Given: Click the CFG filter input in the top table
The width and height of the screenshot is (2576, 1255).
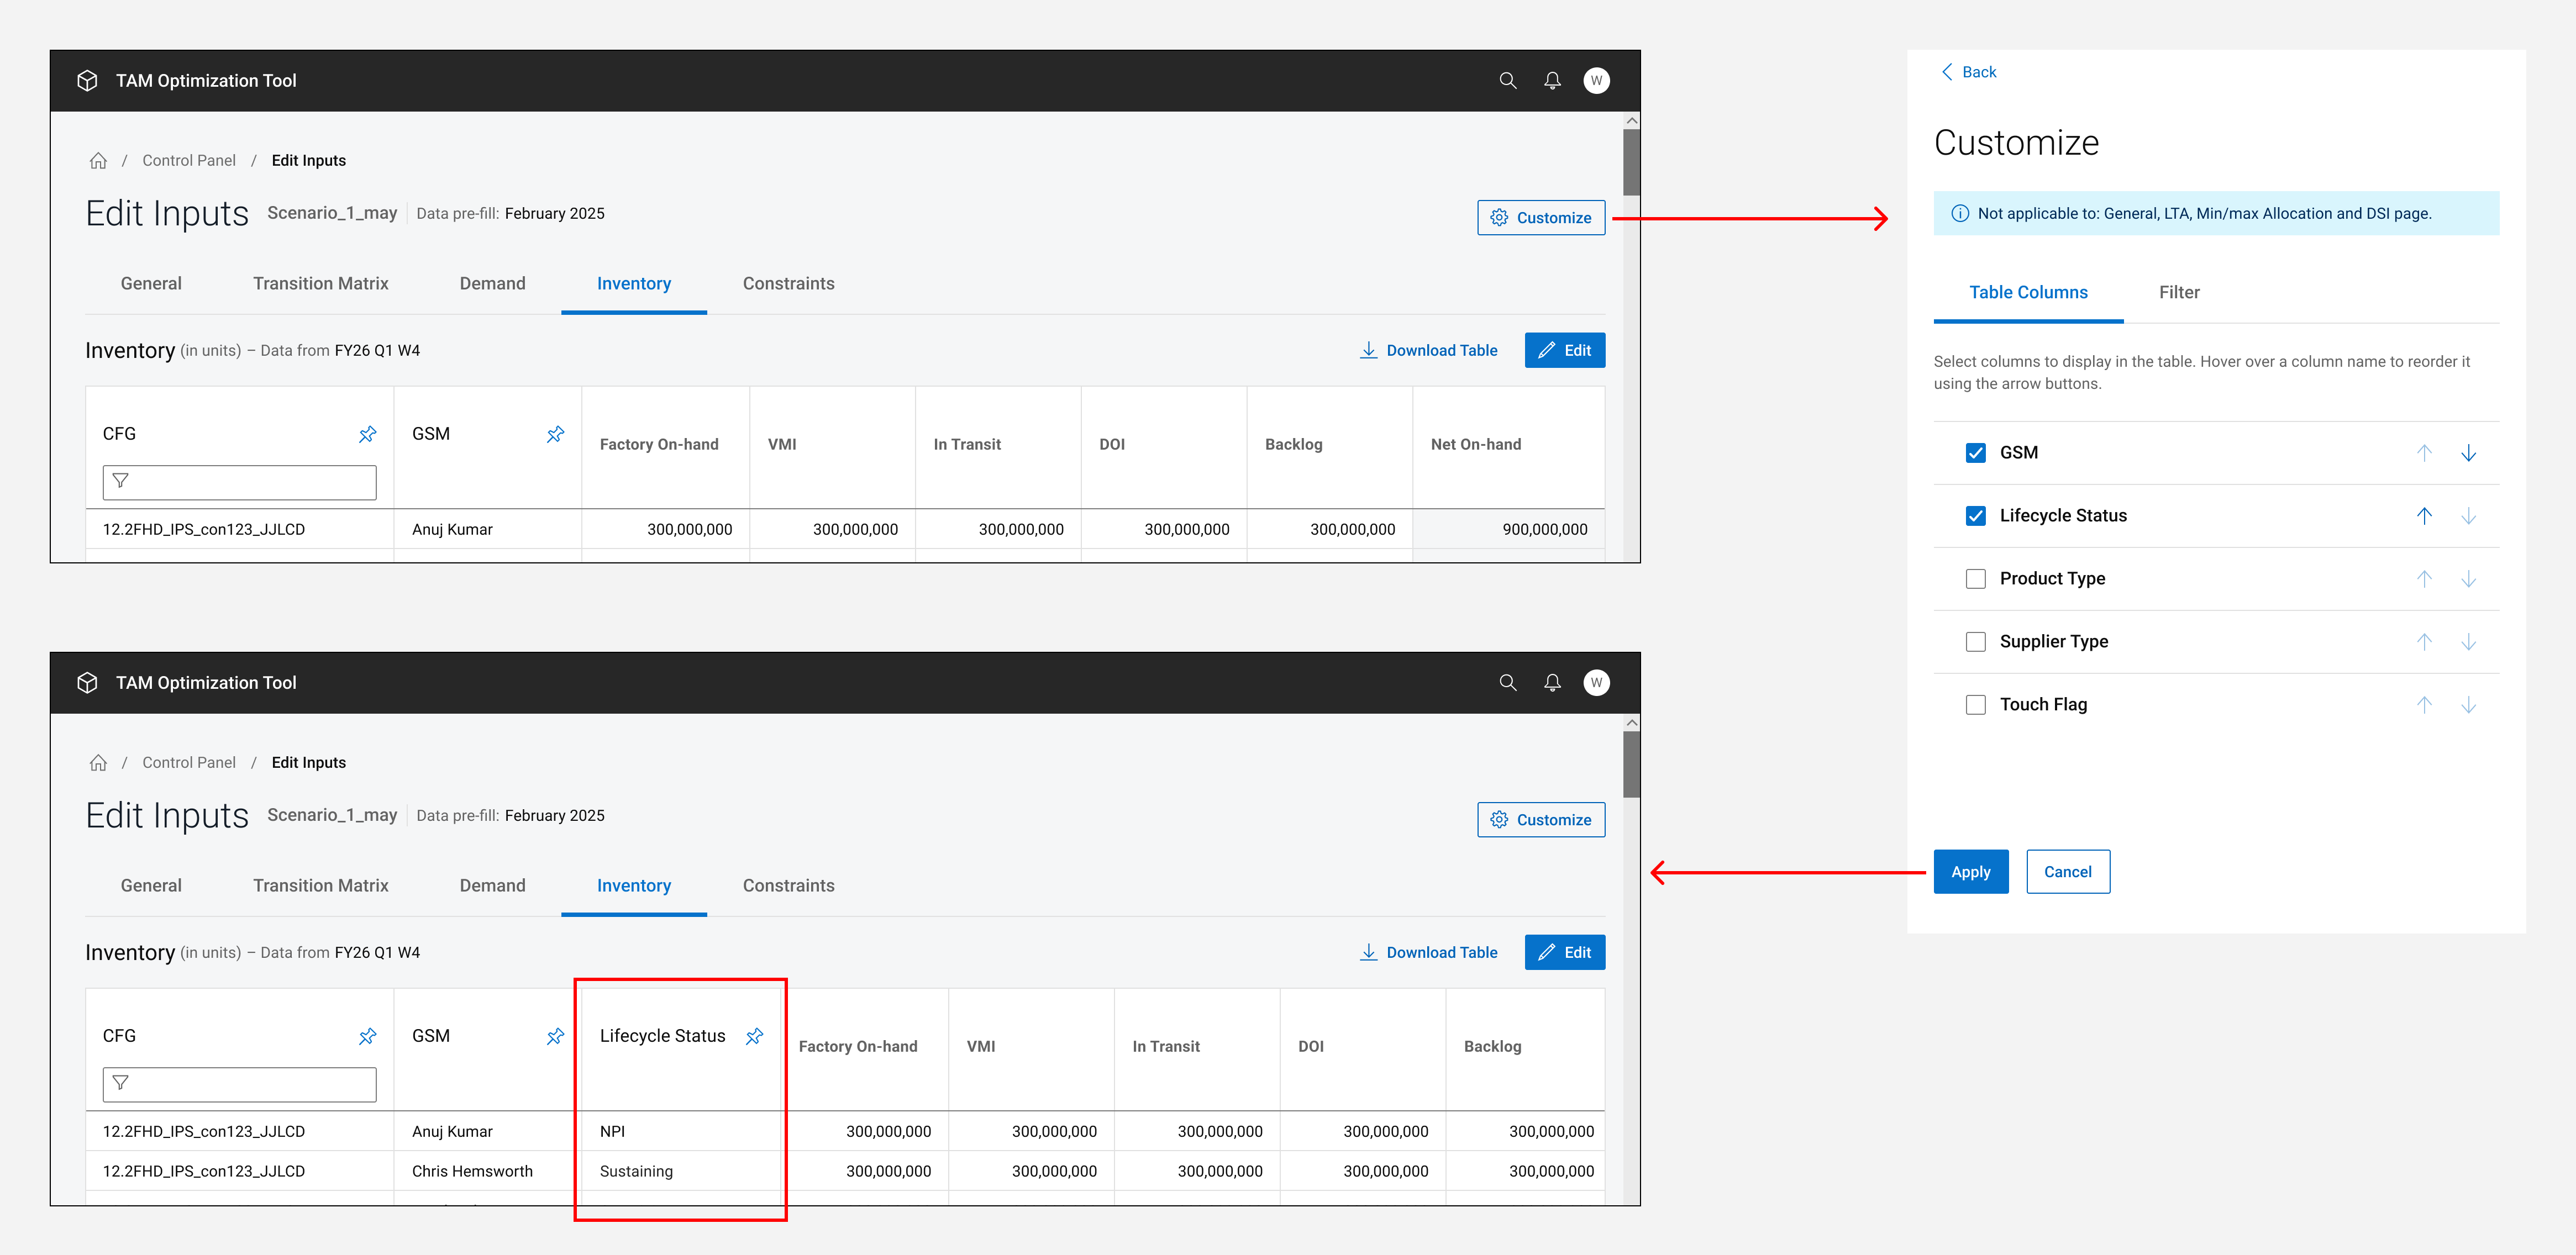Looking at the screenshot, I should click(240, 482).
